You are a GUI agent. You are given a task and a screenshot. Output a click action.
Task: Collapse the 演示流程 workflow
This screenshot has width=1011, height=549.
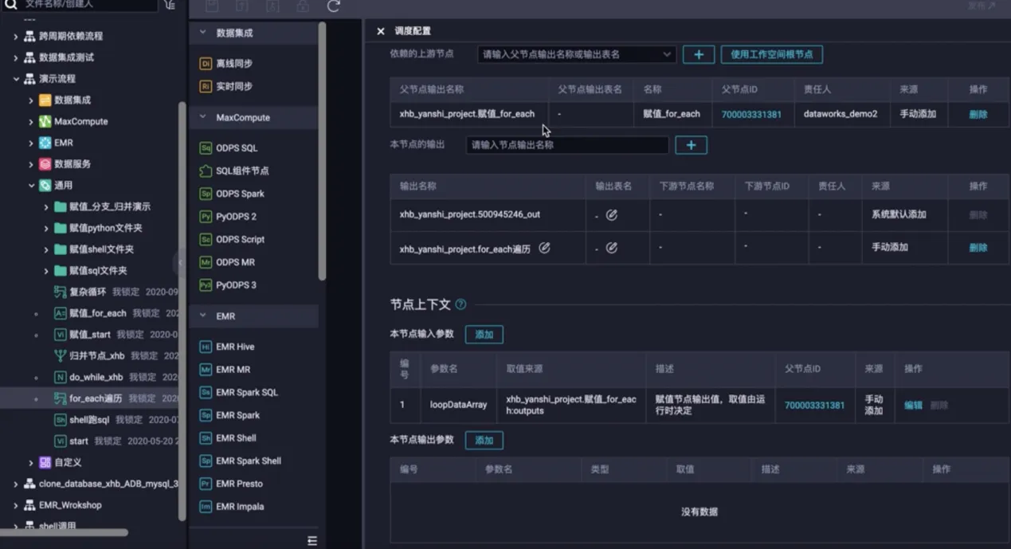tap(16, 79)
